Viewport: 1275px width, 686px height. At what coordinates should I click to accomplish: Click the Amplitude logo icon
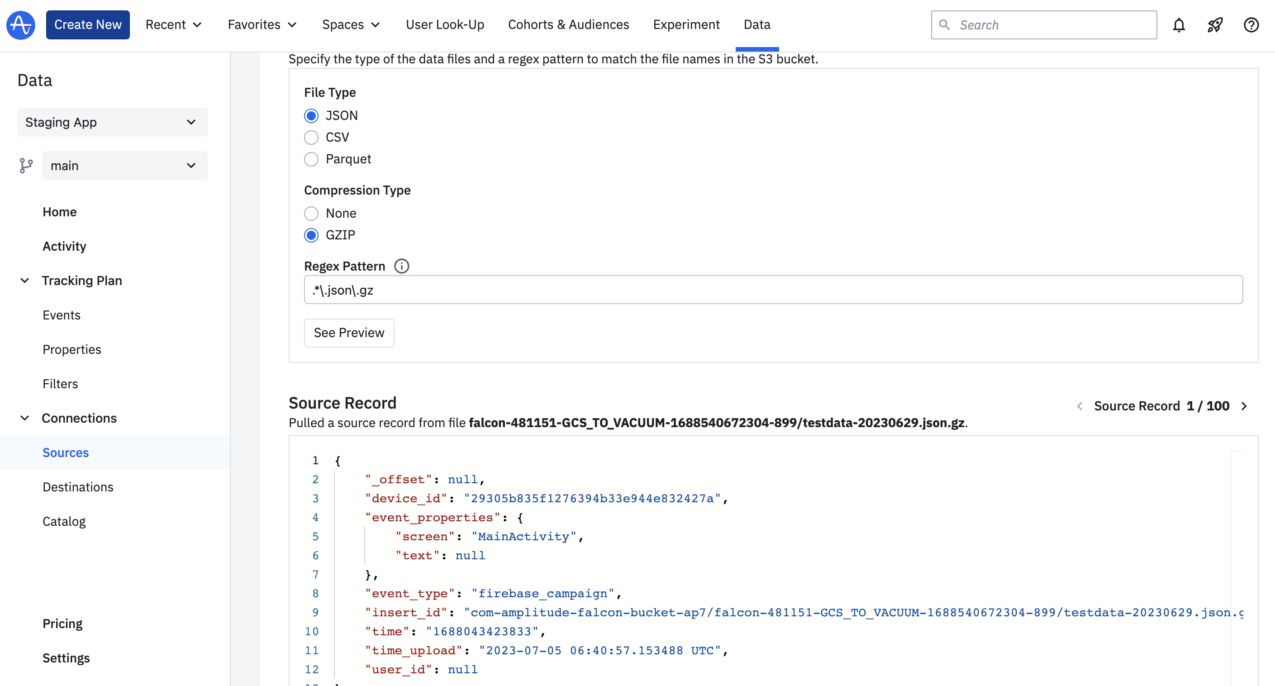[x=20, y=25]
